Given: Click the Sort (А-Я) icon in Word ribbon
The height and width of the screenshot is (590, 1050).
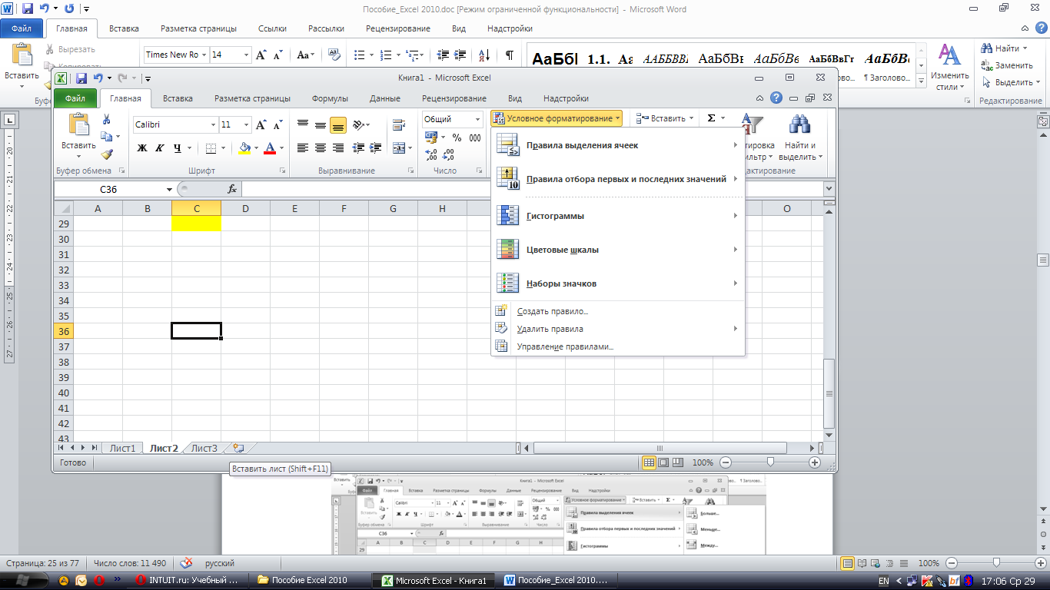Looking at the screenshot, I should pyautogui.click(x=483, y=55).
